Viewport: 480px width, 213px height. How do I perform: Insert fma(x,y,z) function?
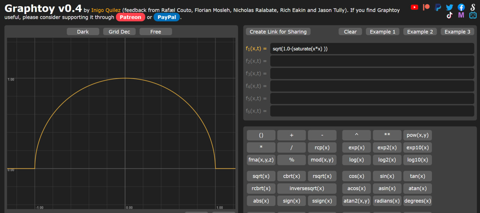click(261, 160)
